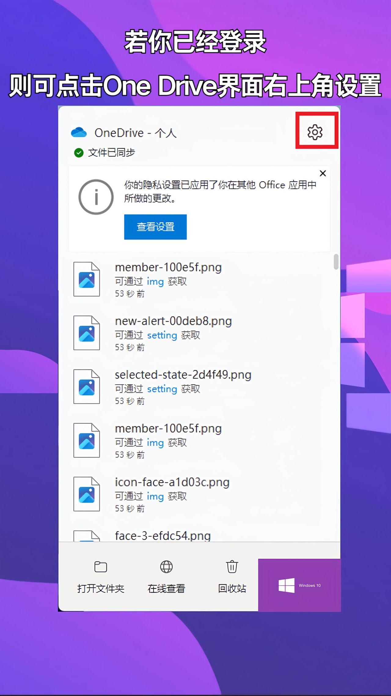
Task: Click the 53 秒前 timestamp under selected-state-2d4f49.png
Action: 130,402
